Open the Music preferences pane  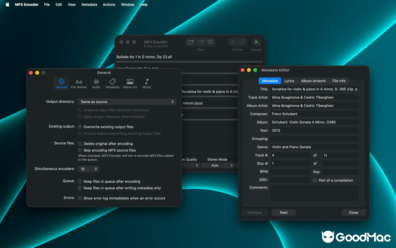coord(147,83)
